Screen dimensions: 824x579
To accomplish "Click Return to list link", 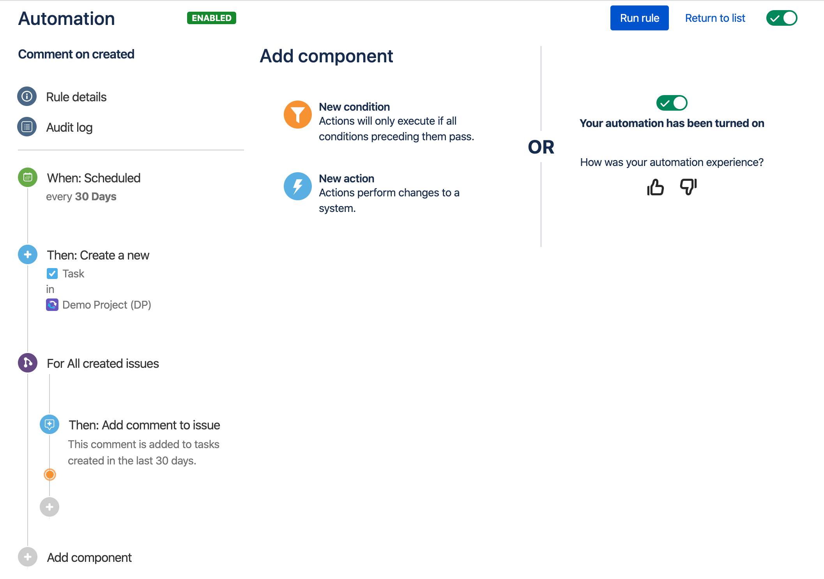I will pos(714,18).
